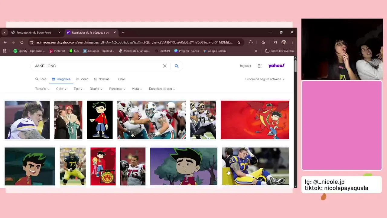Open the Google Gemini bookmark
This screenshot has height=218, width=387.
pyautogui.click(x=215, y=51)
